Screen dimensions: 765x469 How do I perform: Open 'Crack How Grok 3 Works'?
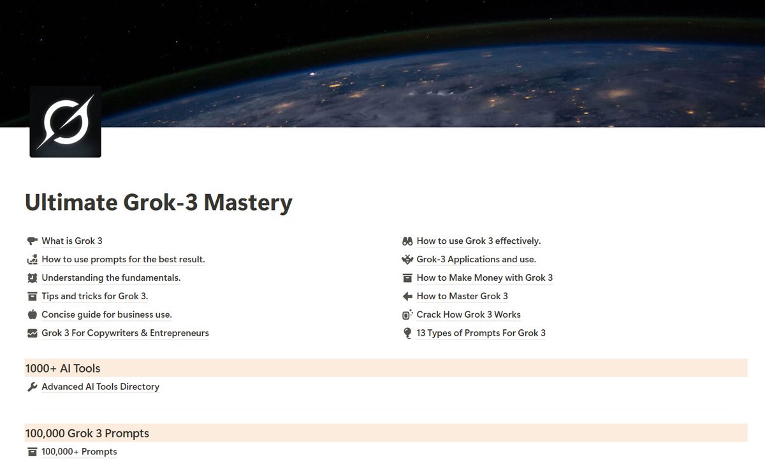pyautogui.click(x=469, y=315)
